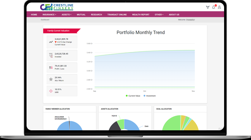Click the Dashboard breadcrumb link
Viewport: 251px width, 140px height.
click(45, 20)
